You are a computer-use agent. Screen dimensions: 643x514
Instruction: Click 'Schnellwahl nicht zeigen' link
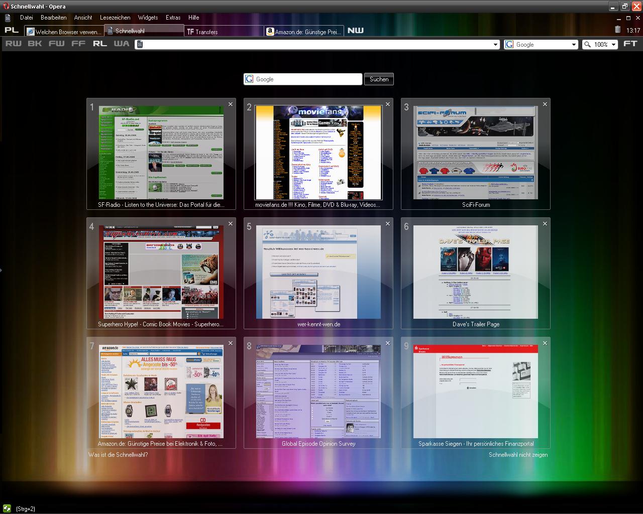click(518, 455)
